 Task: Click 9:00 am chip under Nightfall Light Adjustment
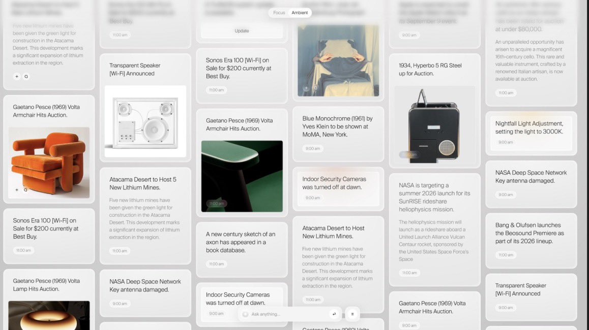(506, 142)
